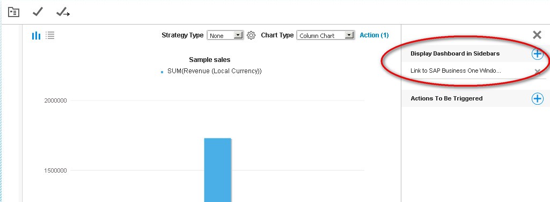Open the Strategy Type dropdown
The image size is (550, 202).
click(x=225, y=35)
